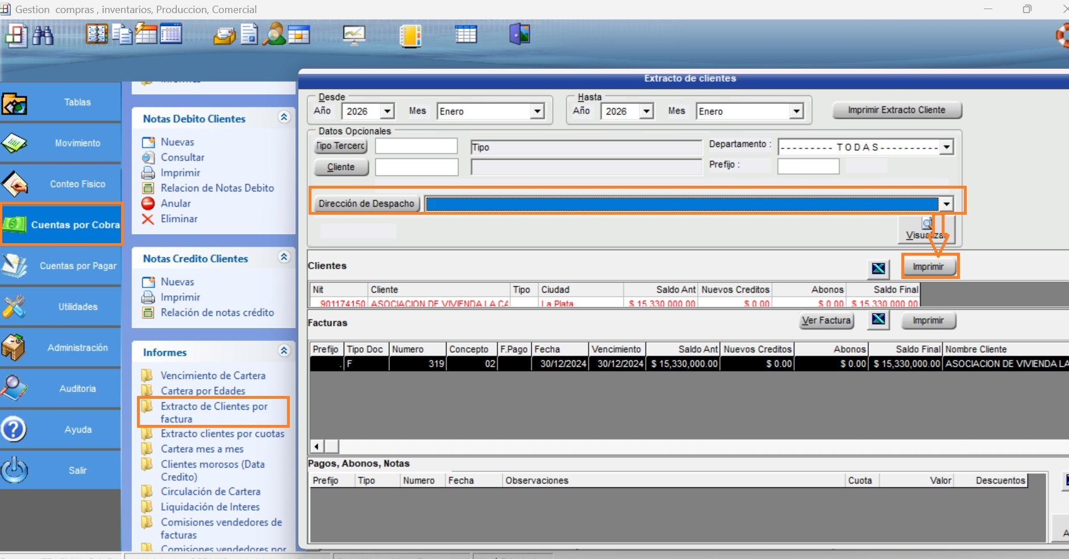Screen dimensions: 1069x559
Task: Expand the Hasta Mes dropdown
Action: 796,111
